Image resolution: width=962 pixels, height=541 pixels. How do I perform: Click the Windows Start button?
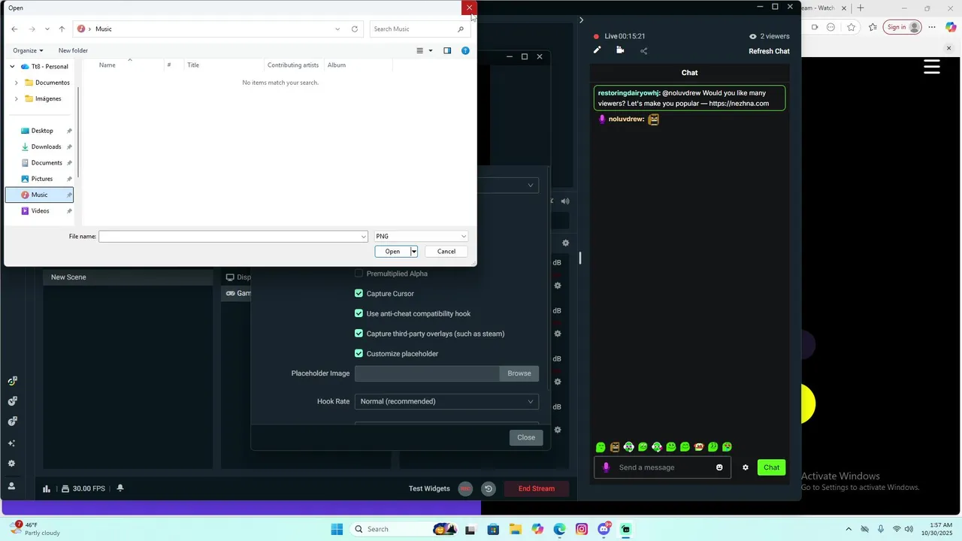point(337,529)
